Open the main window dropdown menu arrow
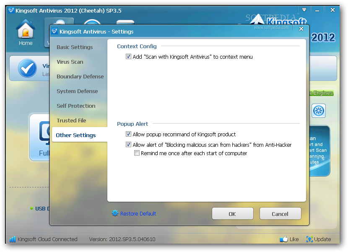This screenshot has width=348, height=252. click(x=304, y=10)
